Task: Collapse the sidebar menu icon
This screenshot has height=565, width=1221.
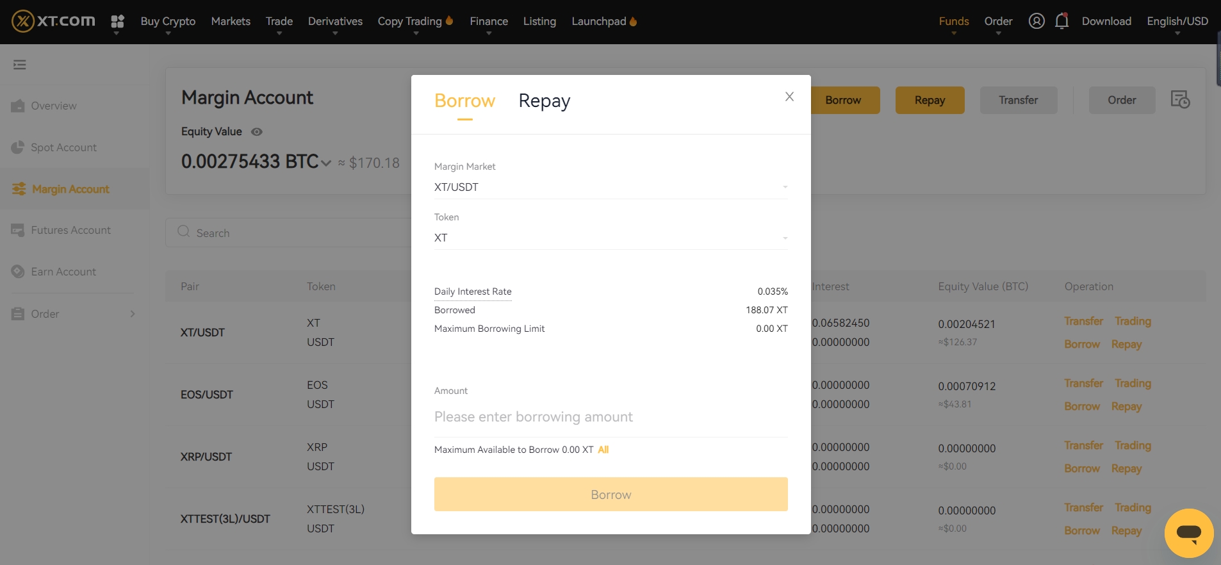Action: click(x=20, y=65)
